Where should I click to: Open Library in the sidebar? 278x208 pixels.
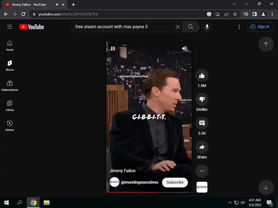(x=10, y=106)
